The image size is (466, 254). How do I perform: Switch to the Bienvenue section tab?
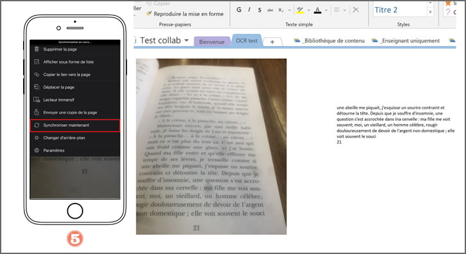[x=212, y=42]
